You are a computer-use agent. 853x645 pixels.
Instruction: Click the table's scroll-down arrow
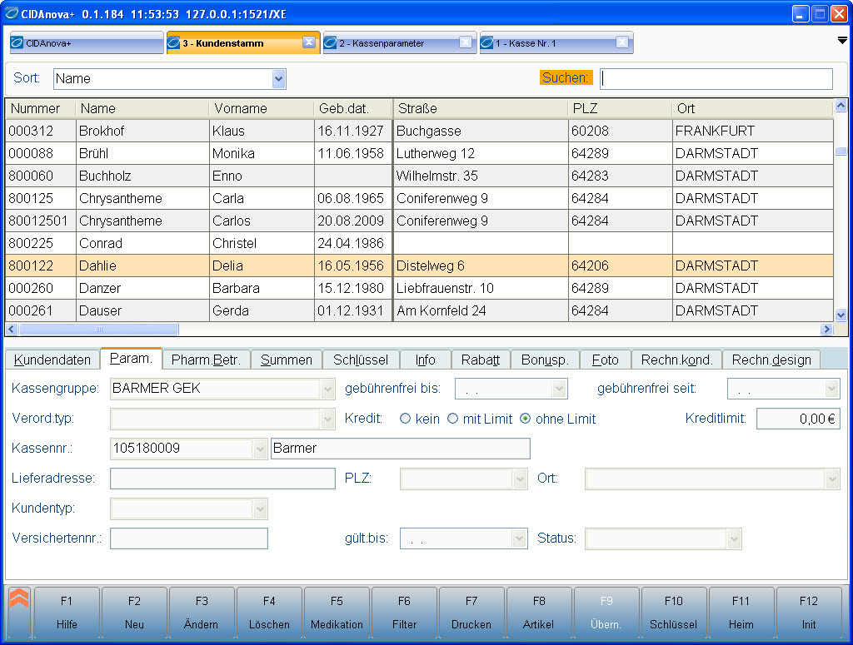click(841, 315)
